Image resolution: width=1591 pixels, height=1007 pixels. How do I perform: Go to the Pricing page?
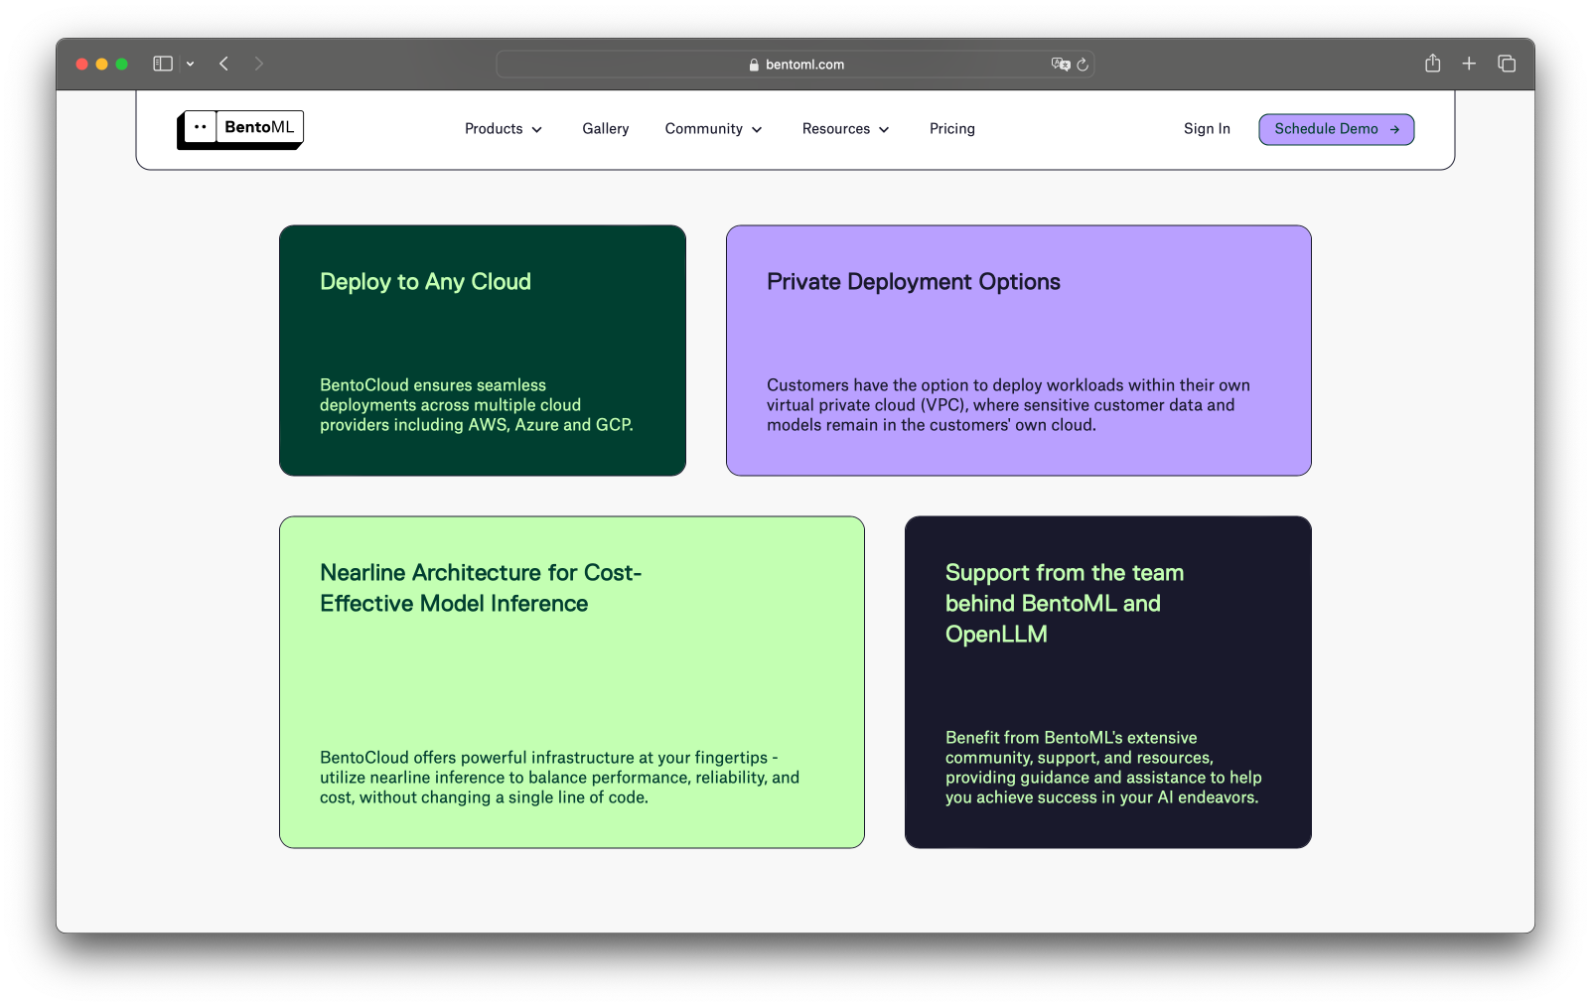click(951, 129)
